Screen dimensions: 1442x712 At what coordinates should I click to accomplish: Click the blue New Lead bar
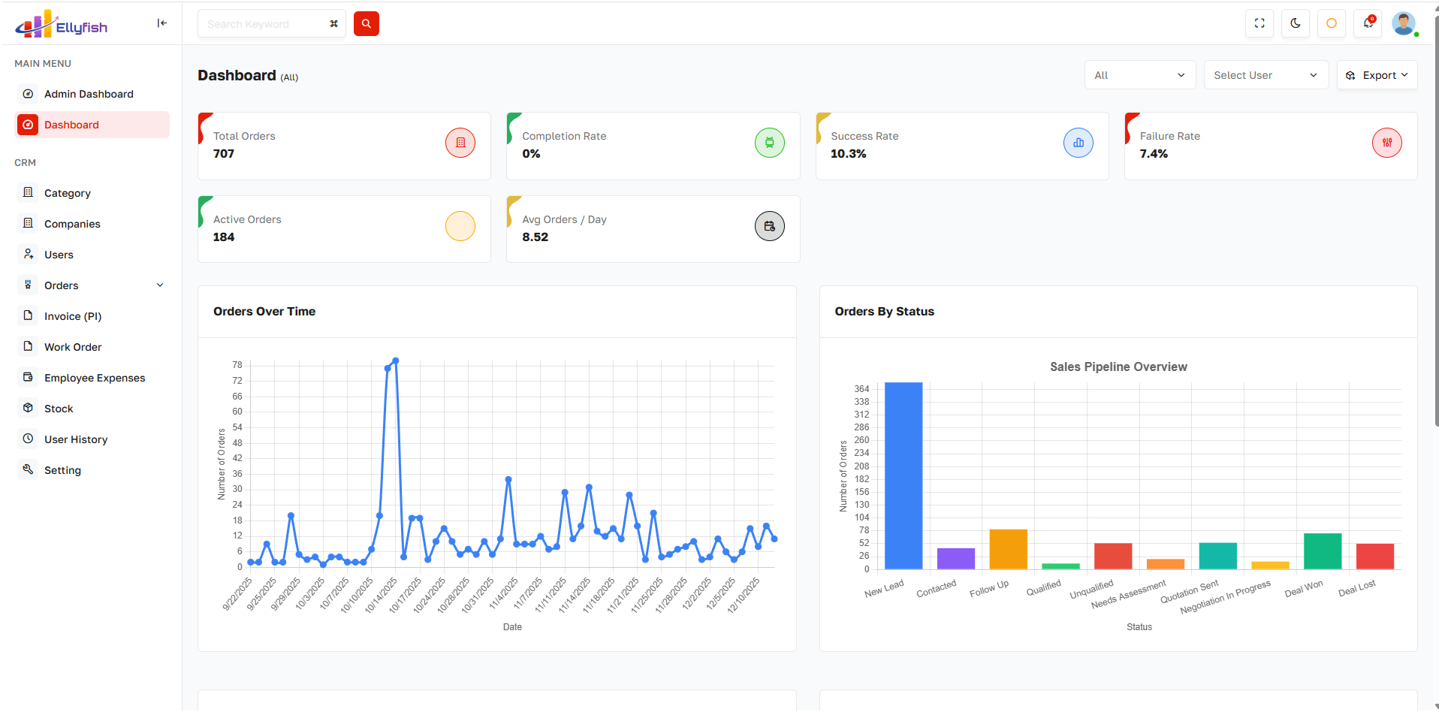[903, 475]
